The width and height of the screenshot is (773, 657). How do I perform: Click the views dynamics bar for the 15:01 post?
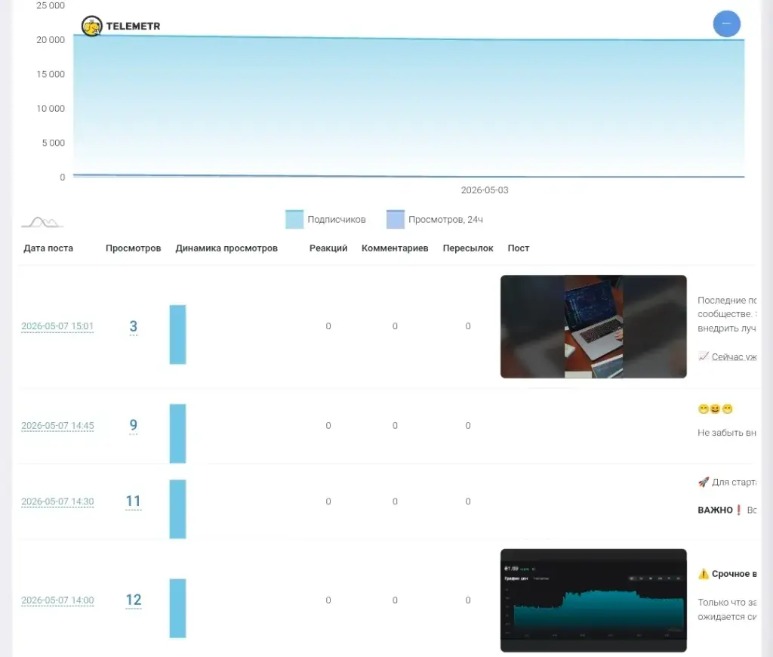coord(178,335)
